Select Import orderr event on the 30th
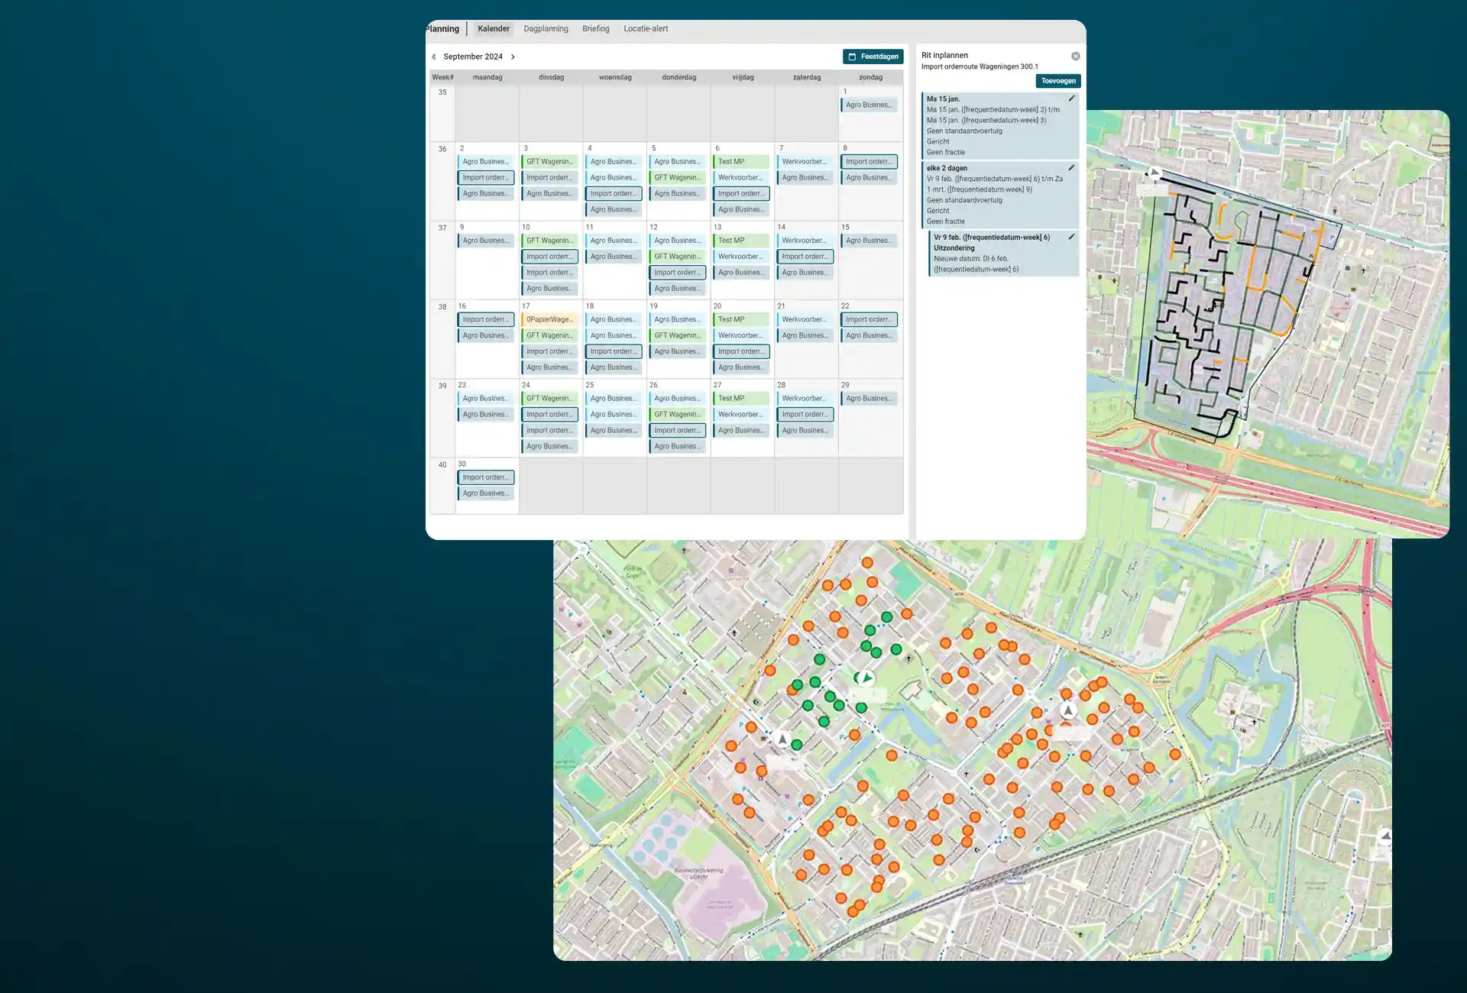This screenshot has width=1467, height=993. point(486,477)
